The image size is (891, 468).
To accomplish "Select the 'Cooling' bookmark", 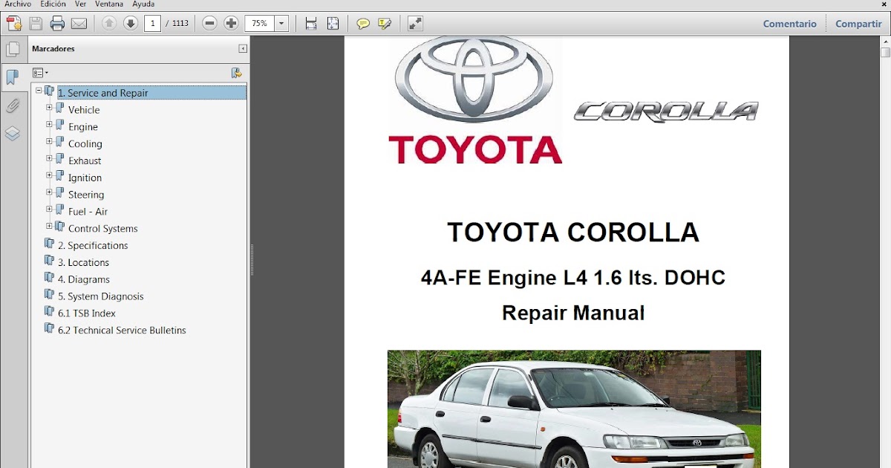I will (x=85, y=144).
